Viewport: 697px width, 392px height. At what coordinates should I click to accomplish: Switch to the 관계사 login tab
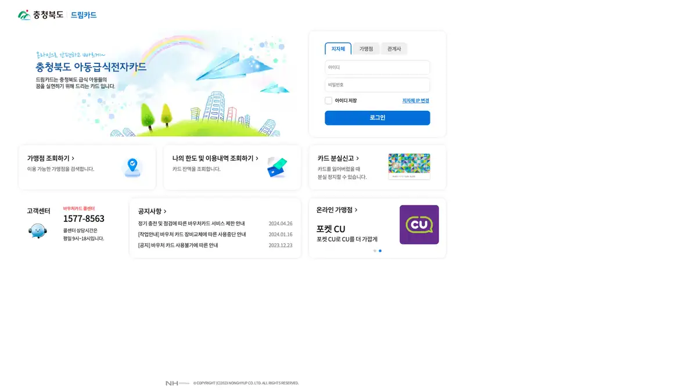(394, 49)
